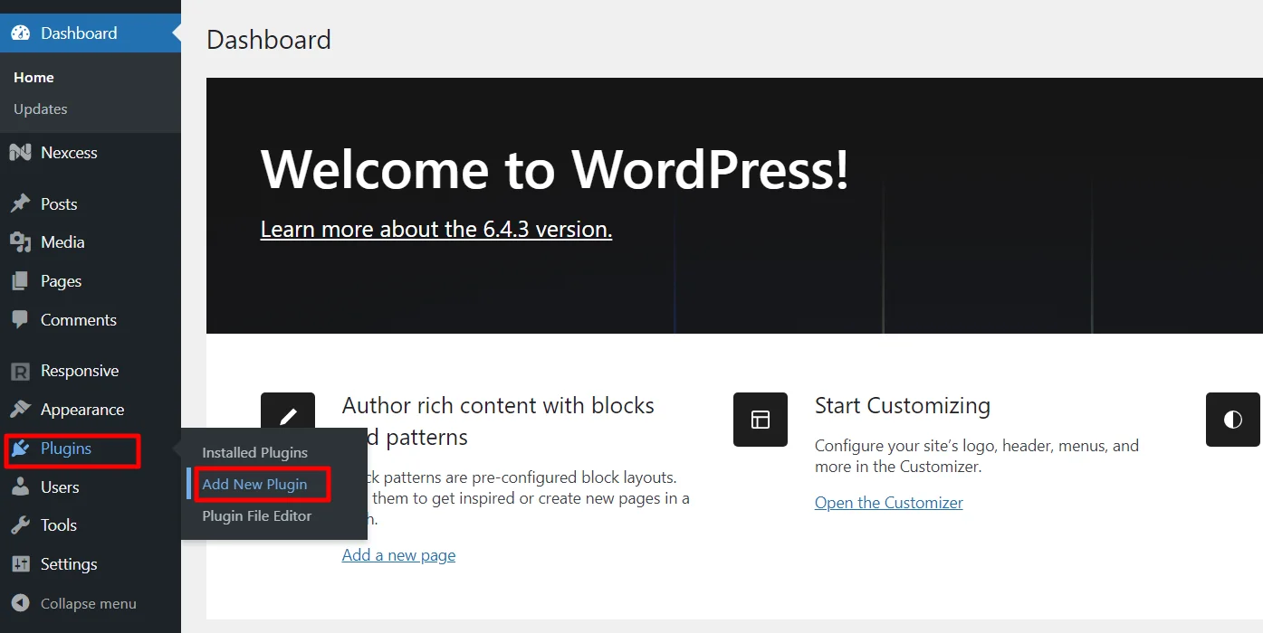This screenshot has height=633, width=1263.
Task: Click the Pages document icon
Action: (x=20, y=281)
